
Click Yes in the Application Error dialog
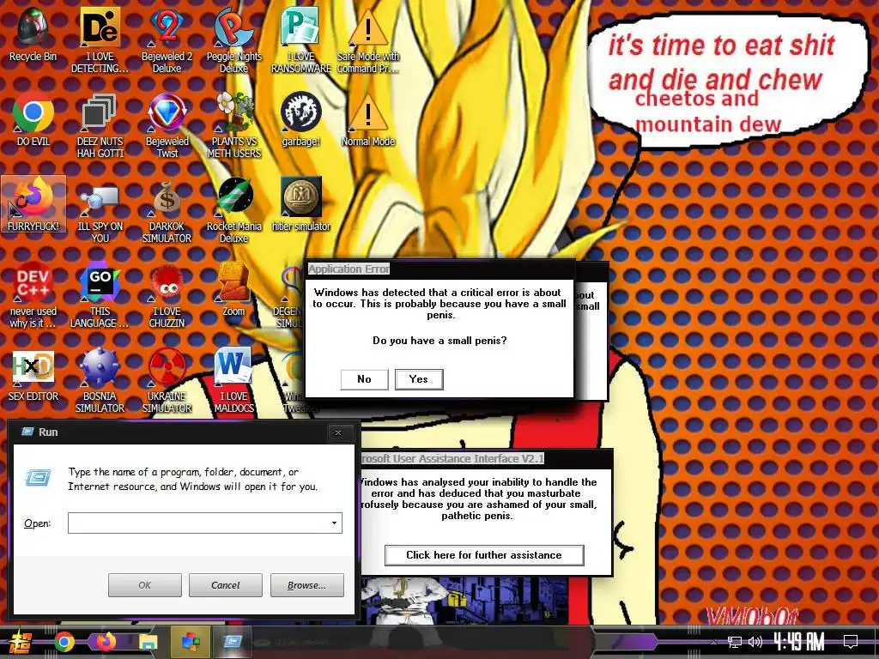pyautogui.click(x=419, y=379)
